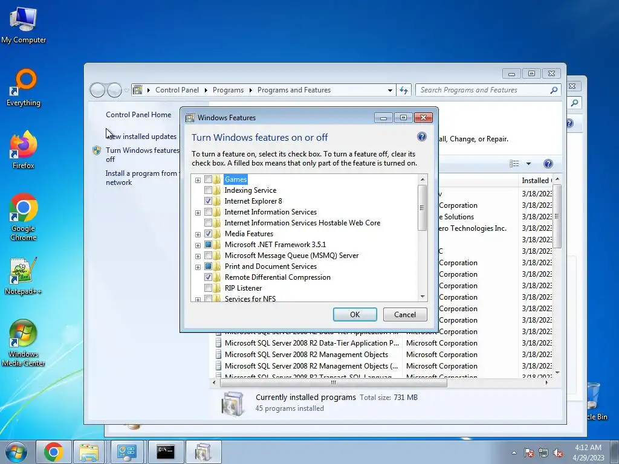Show hidden system tray icons
Viewport: 619px width, 464px height.
(x=514, y=453)
